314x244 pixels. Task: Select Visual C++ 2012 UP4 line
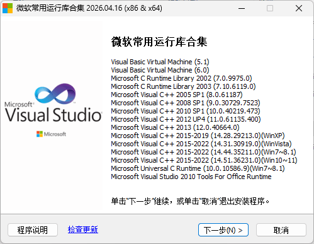(186, 119)
